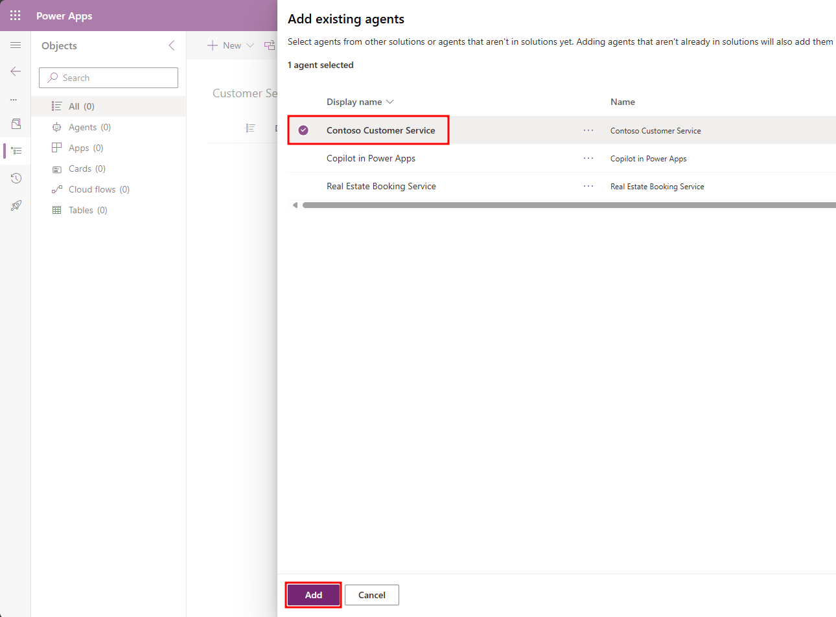Click the horizontal scrollbar under agent list
Screen dimensions: 836x617
click(569, 205)
